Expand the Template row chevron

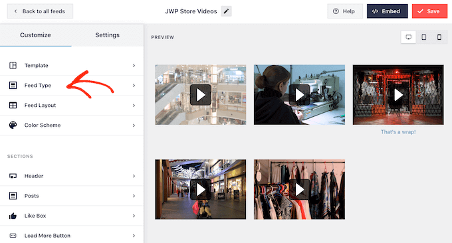tap(134, 65)
